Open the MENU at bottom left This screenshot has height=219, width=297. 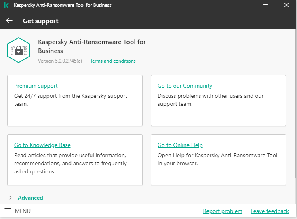click(23, 211)
